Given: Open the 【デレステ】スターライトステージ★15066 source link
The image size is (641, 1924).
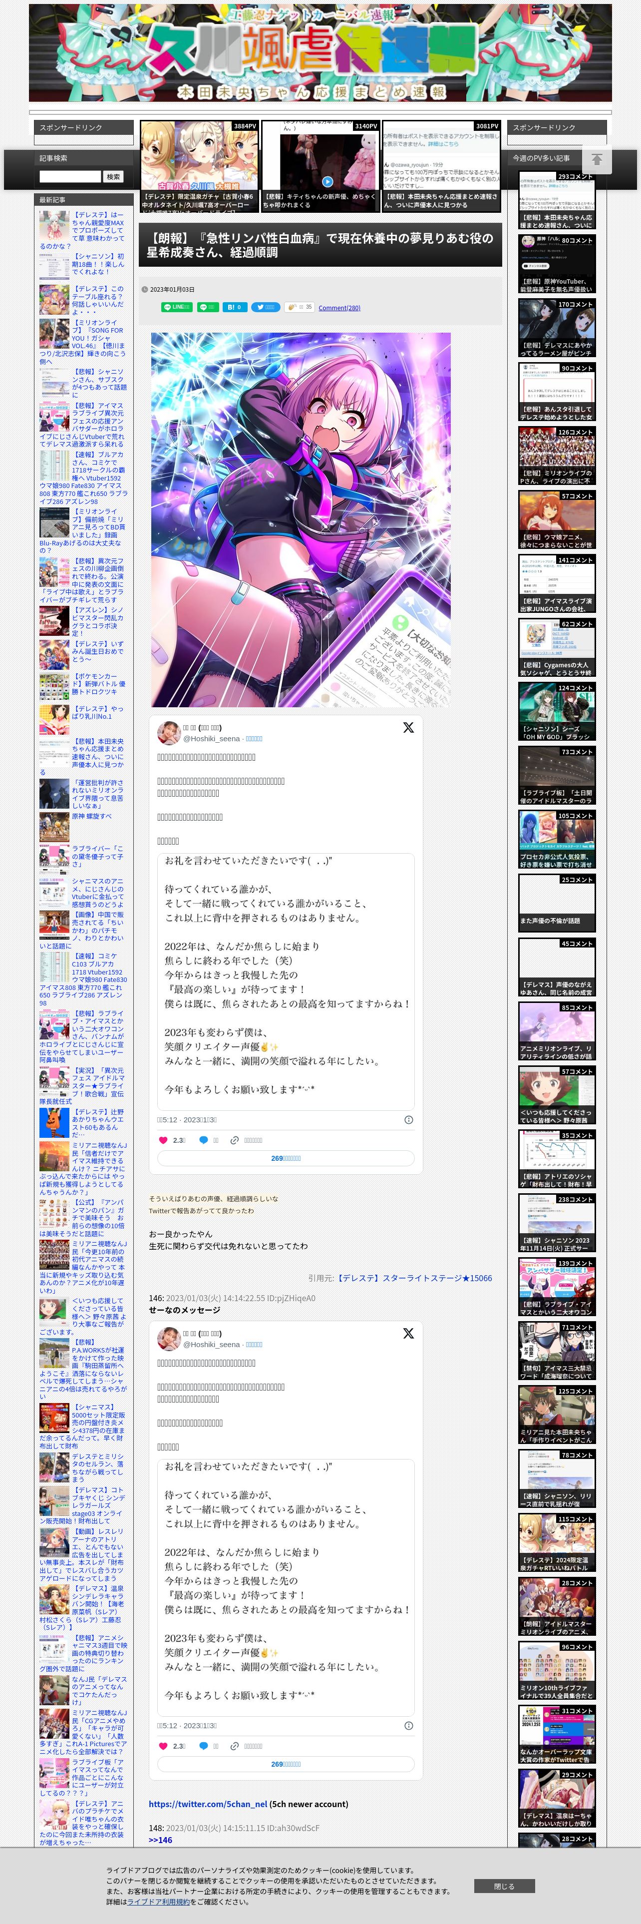Looking at the screenshot, I should point(413,1278).
